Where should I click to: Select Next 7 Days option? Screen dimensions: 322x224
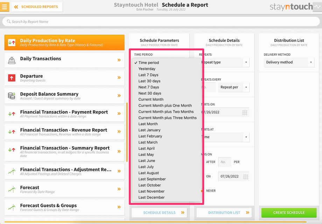point(167,87)
